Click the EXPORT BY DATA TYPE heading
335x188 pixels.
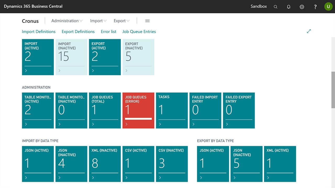click(x=215, y=141)
